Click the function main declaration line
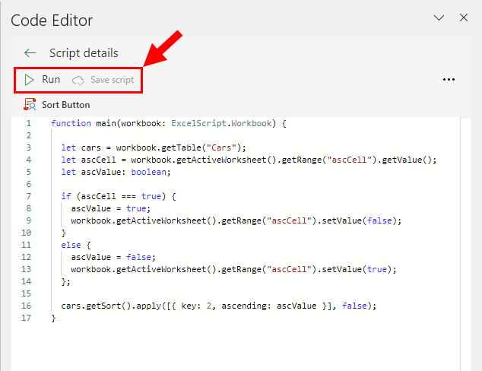482x371 pixels. click(169, 124)
